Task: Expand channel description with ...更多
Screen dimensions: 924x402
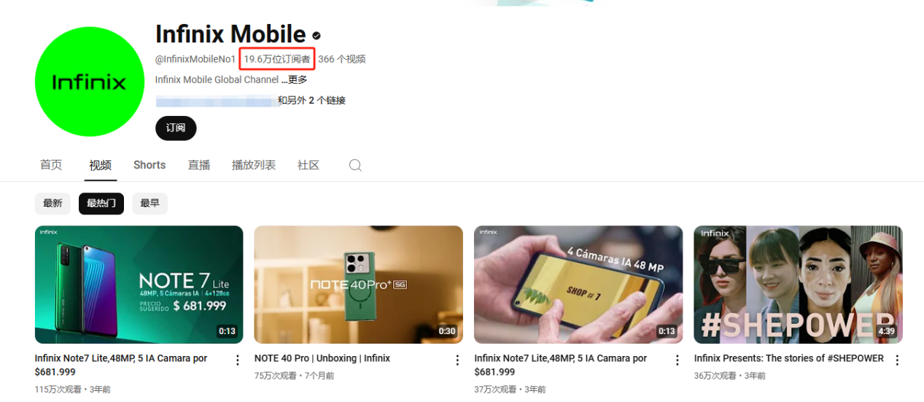Action: [295, 80]
